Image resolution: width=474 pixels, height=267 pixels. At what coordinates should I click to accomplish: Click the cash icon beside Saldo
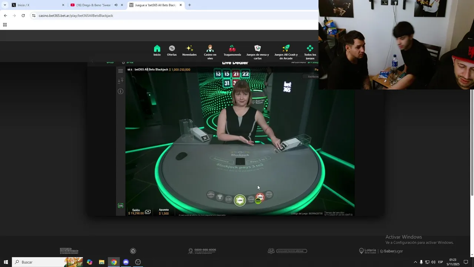point(148,212)
